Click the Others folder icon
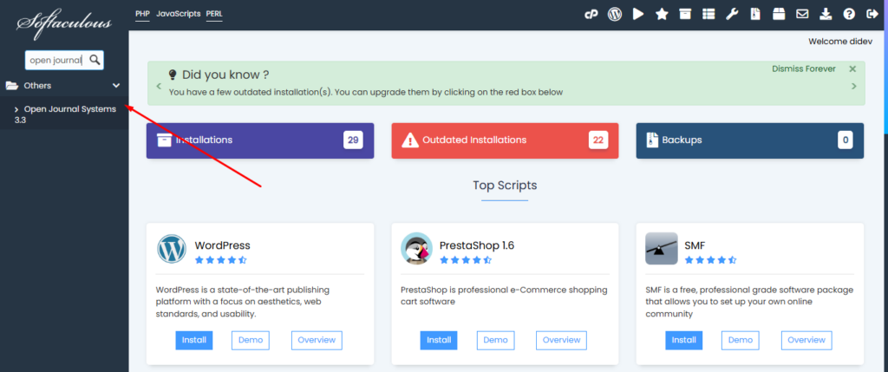The height and width of the screenshot is (372, 888). tap(11, 86)
